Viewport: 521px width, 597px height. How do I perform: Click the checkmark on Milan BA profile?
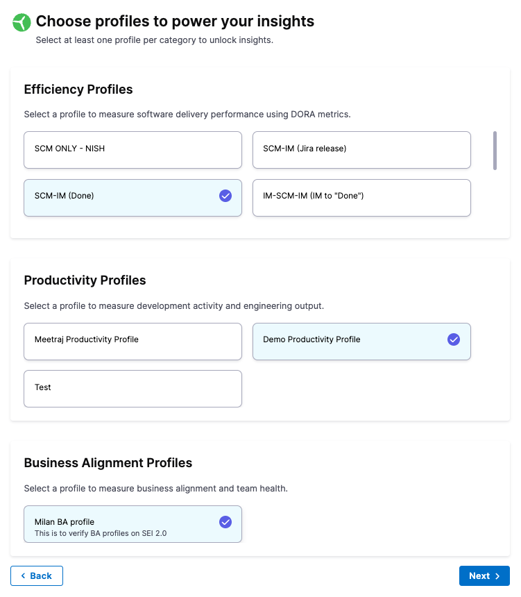click(225, 522)
